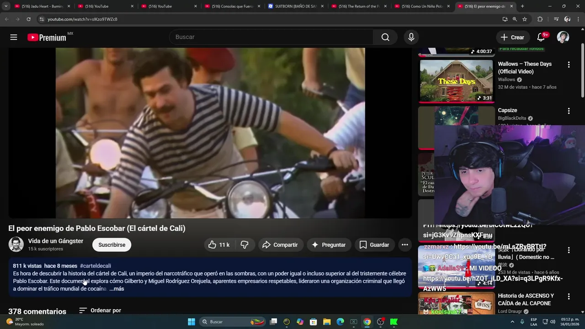Open the Chrome zoom indicator icon
This screenshot has width=585, height=329.
click(515, 19)
